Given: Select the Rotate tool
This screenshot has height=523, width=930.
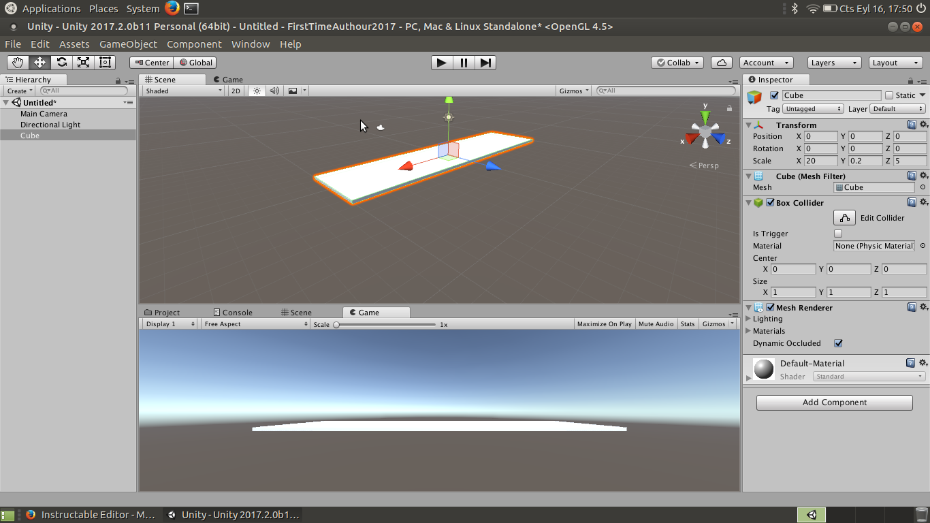Looking at the screenshot, I should click(x=61, y=63).
